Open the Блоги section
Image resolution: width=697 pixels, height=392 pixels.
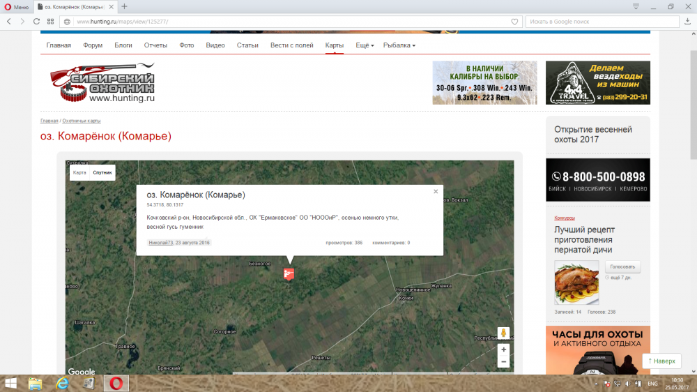click(123, 45)
